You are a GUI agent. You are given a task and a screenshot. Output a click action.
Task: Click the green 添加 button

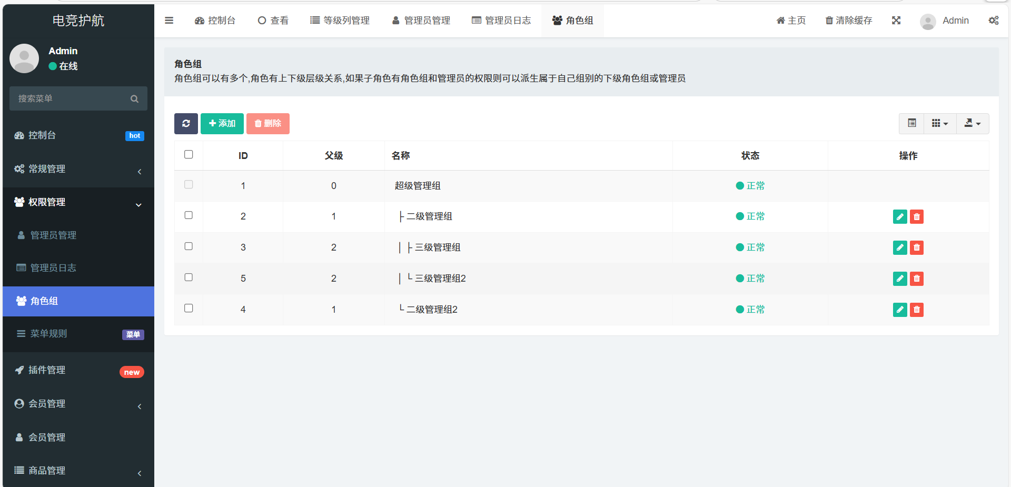[x=222, y=124]
